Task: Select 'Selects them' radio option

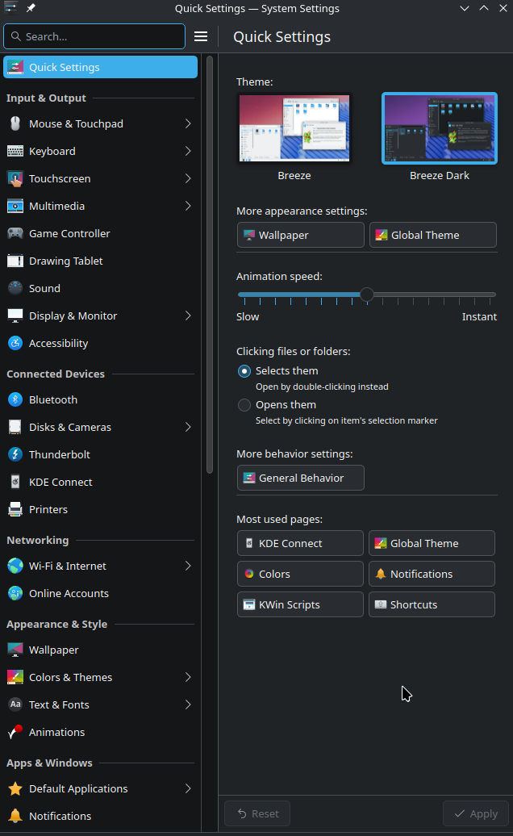Action: (244, 371)
